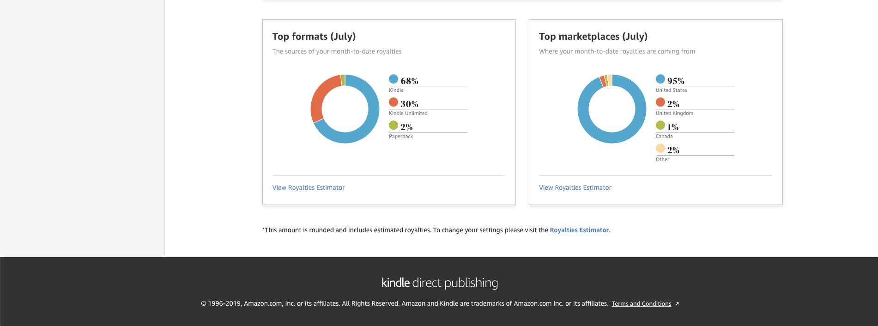The width and height of the screenshot is (878, 326).
Task: Click the green Canada legend dot
Action: (x=660, y=125)
